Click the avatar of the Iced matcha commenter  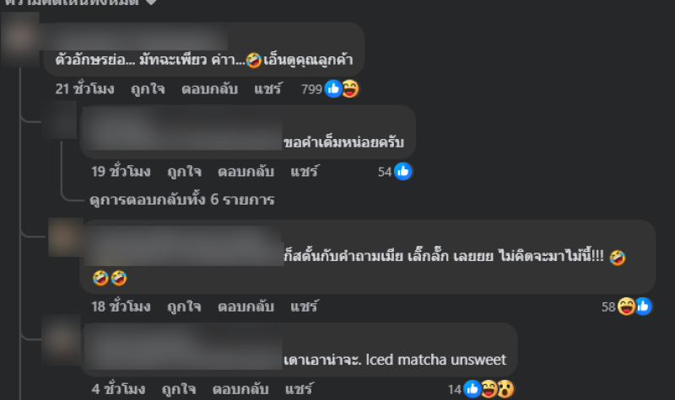[x=61, y=339]
